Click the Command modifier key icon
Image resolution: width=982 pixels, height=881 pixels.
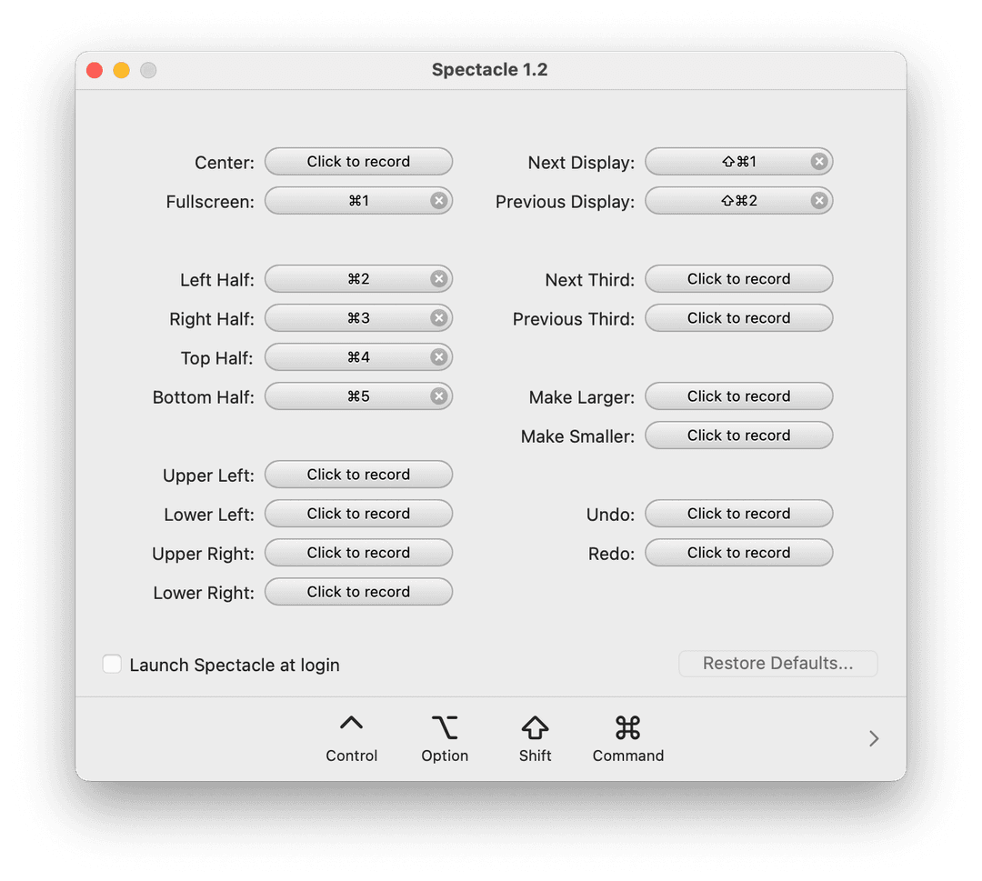[627, 727]
